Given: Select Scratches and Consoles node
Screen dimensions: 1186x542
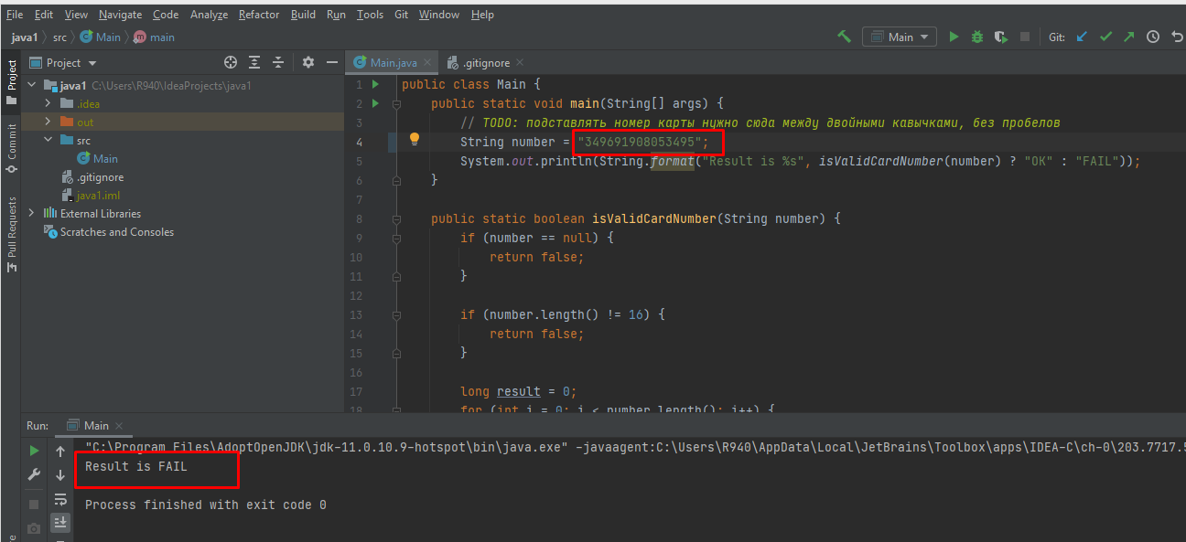Looking at the screenshot, I should coord(109,231).
